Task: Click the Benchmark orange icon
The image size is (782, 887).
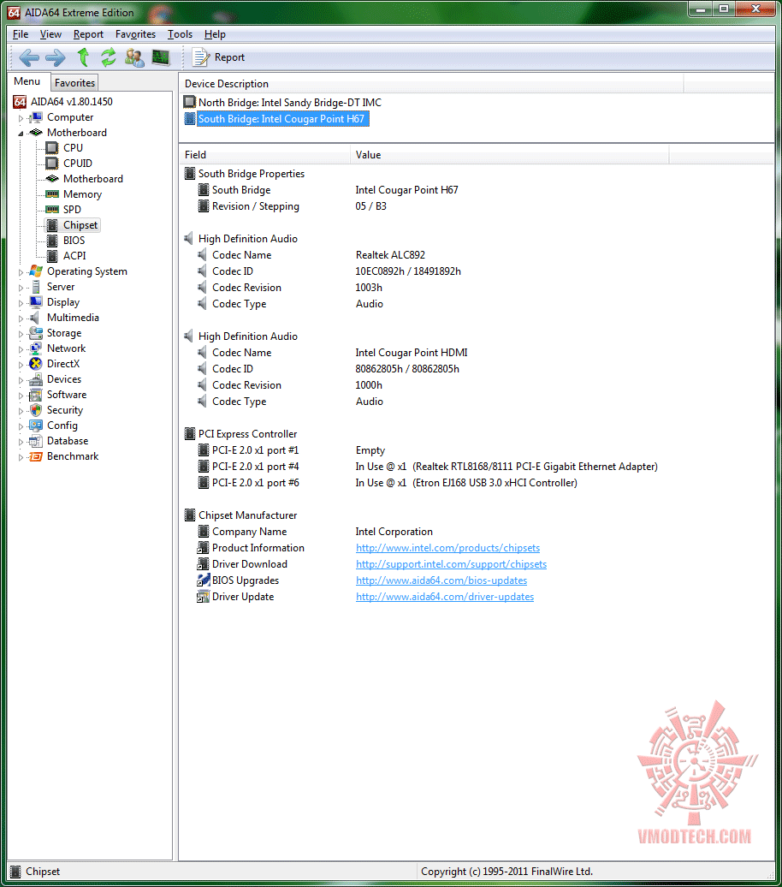Action: tap(36, 456)
